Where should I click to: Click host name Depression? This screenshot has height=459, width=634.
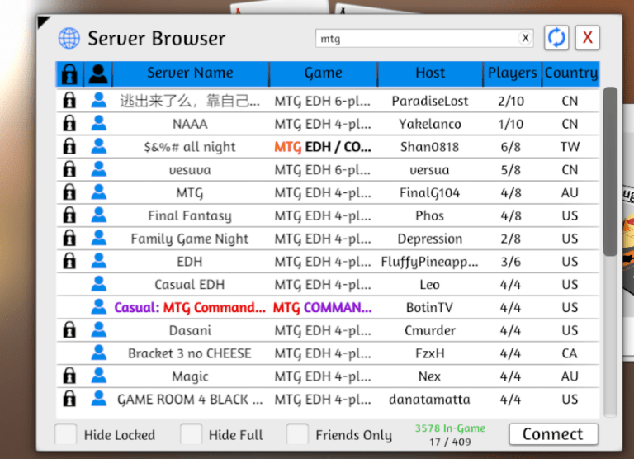point(430,239)
